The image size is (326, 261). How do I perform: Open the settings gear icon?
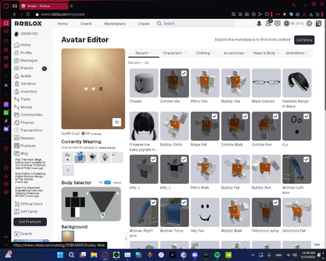309,23
